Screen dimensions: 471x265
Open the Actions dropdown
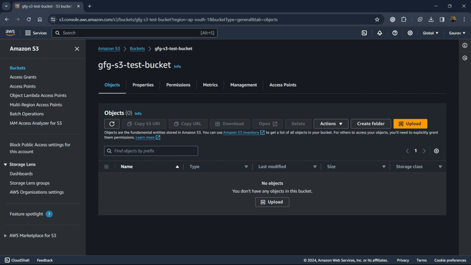[x=331, y=124]
